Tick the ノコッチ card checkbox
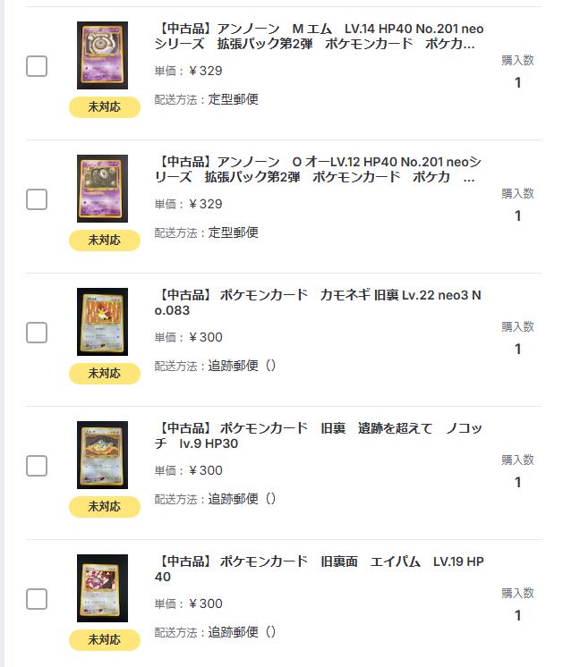Image resolution: width=563 pixels, height=667 pixels. coord(37,466)
